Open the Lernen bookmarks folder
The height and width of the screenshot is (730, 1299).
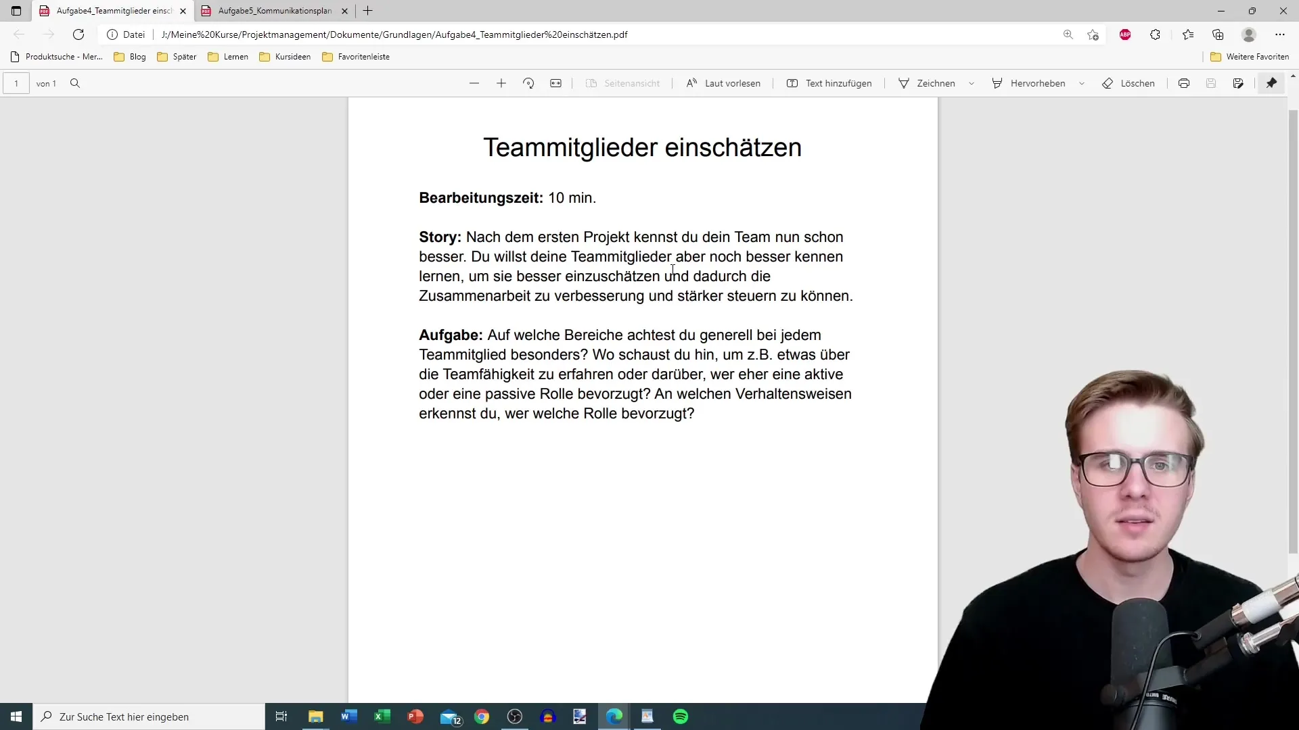(228, 57)
